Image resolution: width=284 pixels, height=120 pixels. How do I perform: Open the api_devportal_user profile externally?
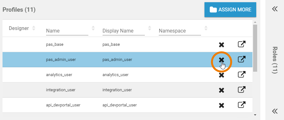coord(242,105)
